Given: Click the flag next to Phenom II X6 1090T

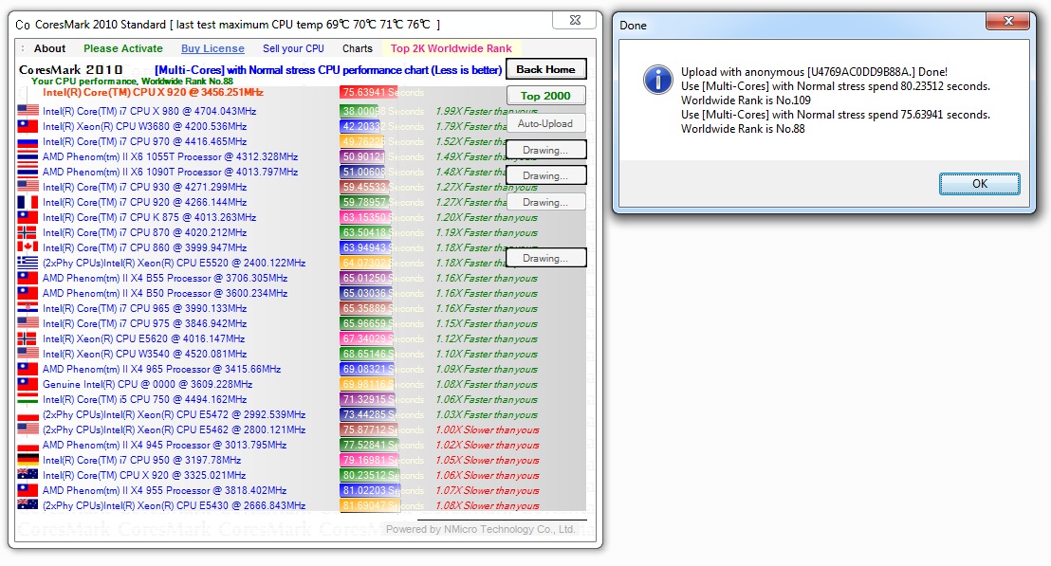Looking at the screenshot, I should coord(28,172).
